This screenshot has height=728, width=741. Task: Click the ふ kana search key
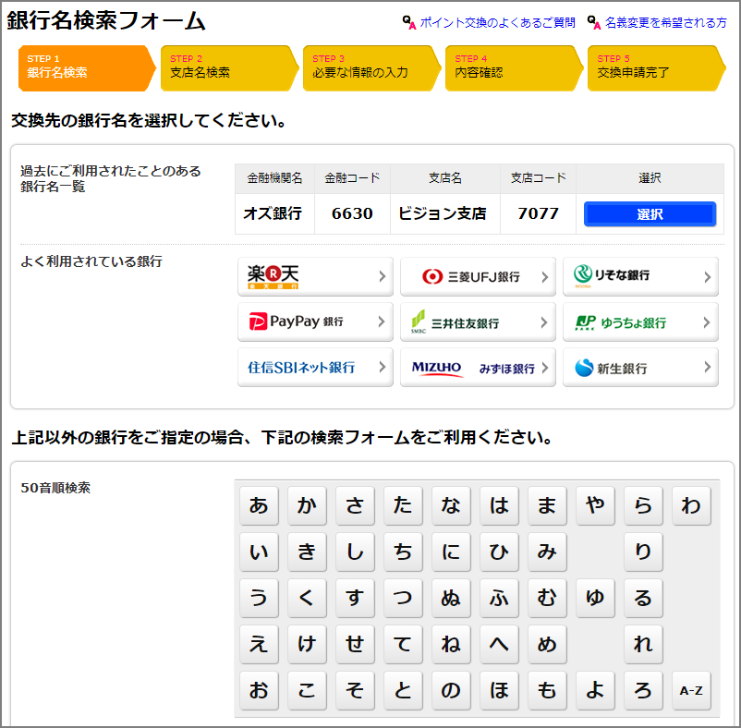[499, 598]
